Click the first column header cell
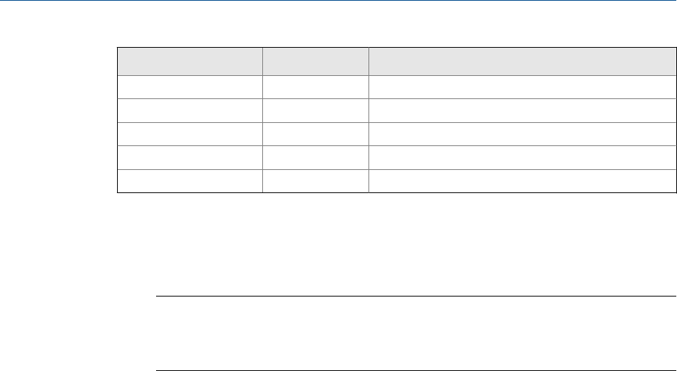This screenshot has width=677, height=371. click(x=190, y=61)
